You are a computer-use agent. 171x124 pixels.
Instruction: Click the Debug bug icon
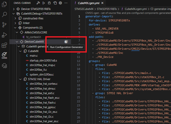tap(49, 3)
